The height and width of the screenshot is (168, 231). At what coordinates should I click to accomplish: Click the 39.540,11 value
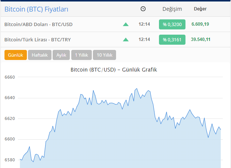[x=200, y=39]
